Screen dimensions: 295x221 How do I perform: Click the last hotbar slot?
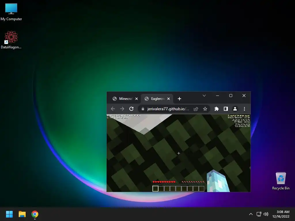click(x=202, y=188)
